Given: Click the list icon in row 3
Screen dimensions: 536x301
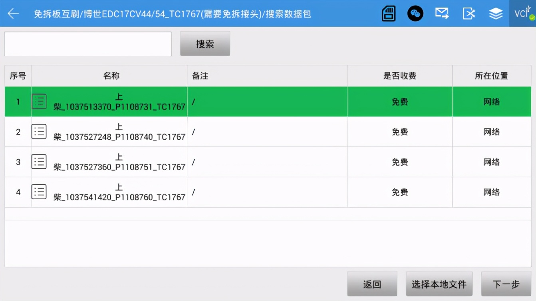Looking at the screenshot, I should click(39, 162).
